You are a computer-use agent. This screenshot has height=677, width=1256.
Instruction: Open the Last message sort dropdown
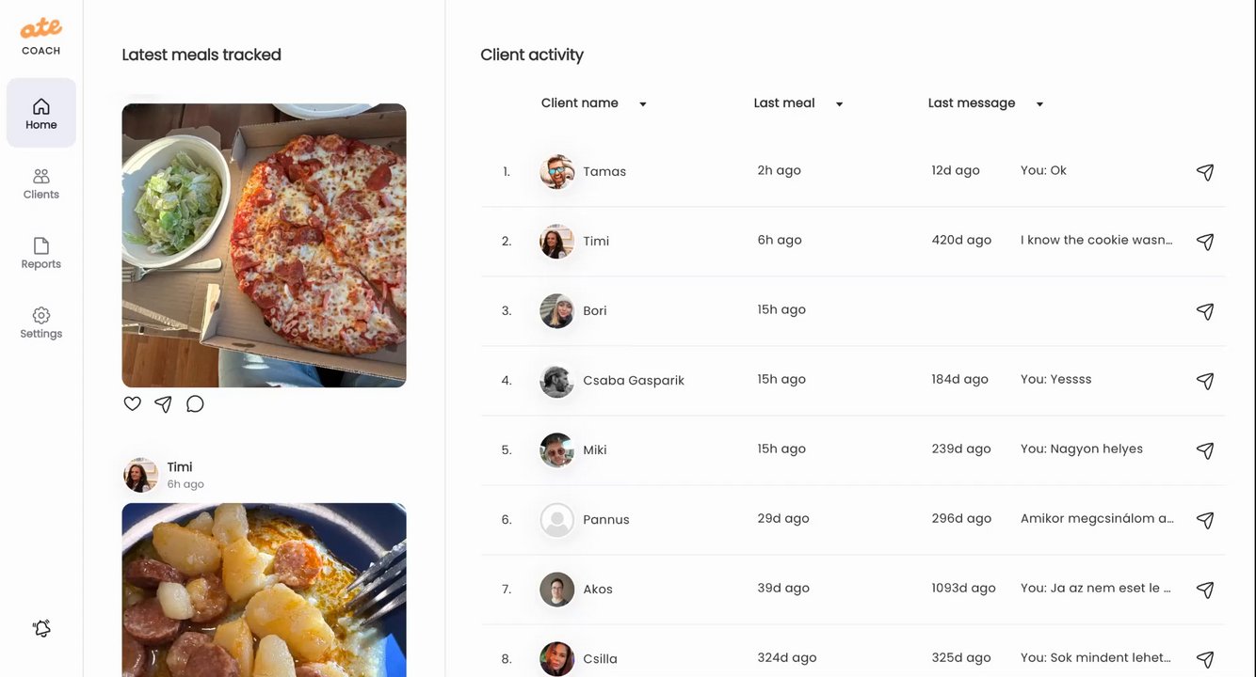pyautogui.click(x=1039, y=104)
